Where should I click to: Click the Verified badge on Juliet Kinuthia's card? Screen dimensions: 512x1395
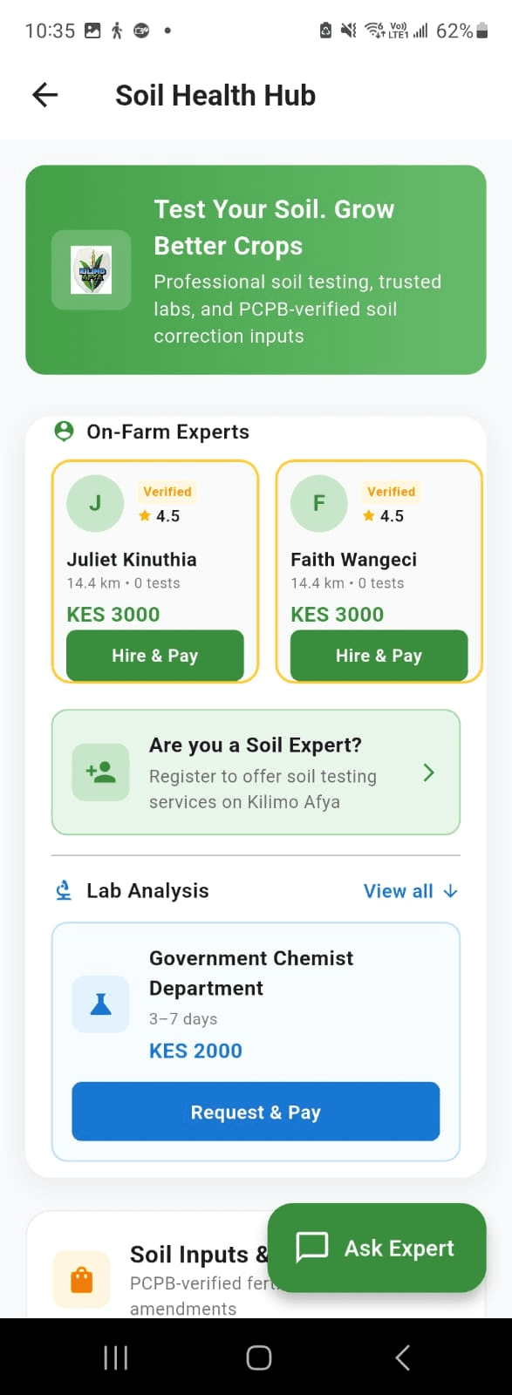pos(167,491)
